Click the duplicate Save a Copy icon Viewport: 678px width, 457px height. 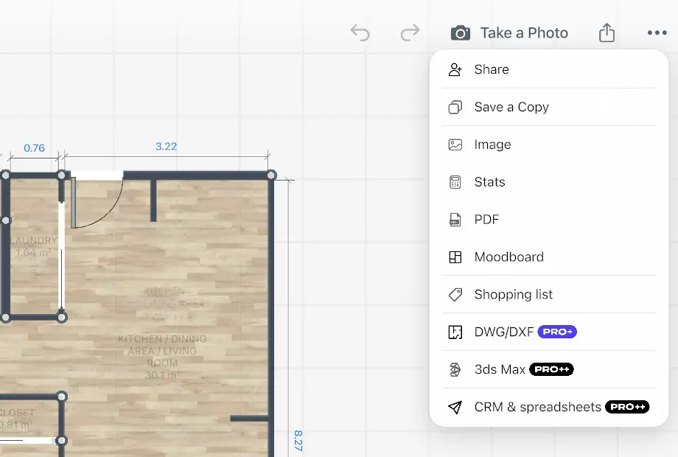coord(455,107)
